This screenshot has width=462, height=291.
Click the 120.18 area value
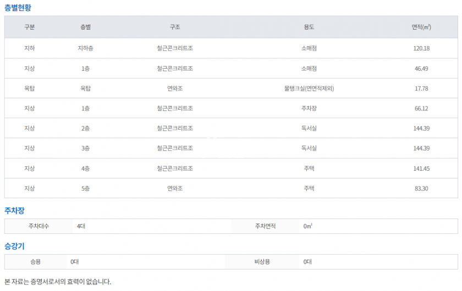click(x=421, y=48)
